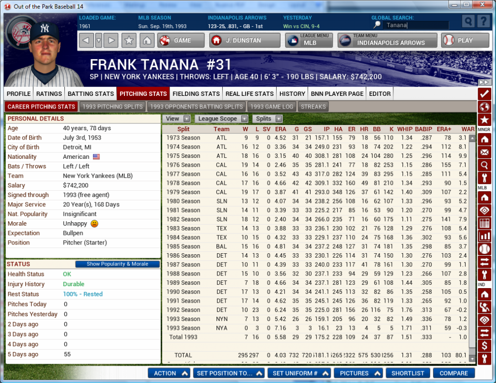Click the stats table vertical scrollbar

(472, 242)
